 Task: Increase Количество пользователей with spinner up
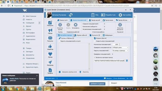[x=119, y=44]
